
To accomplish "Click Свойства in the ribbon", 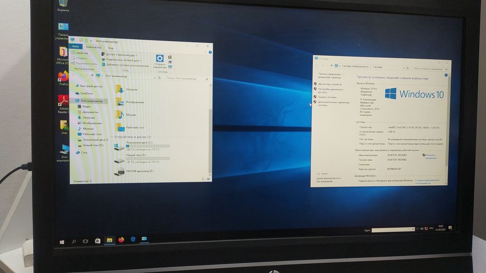I will pyautogui.click(x=80, y=53).
